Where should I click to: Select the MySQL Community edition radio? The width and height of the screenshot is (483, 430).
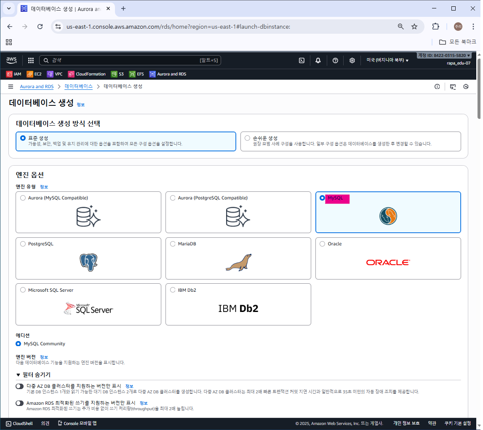[19, 344]
